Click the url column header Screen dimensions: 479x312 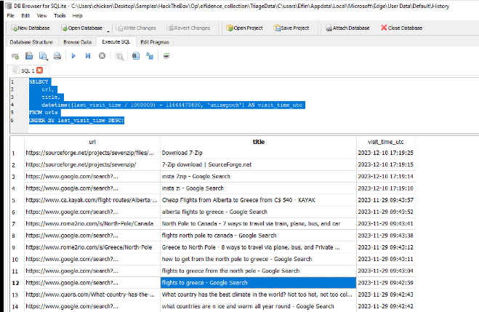(92, 142)
